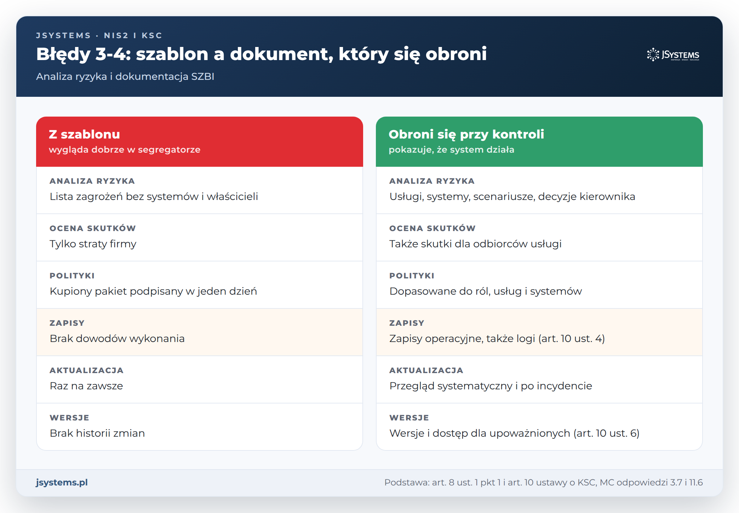Click the 'JSYSTEMS · NIS2 I KSC' header label
This screenshot has width=739, height=513.
point(99,35)
